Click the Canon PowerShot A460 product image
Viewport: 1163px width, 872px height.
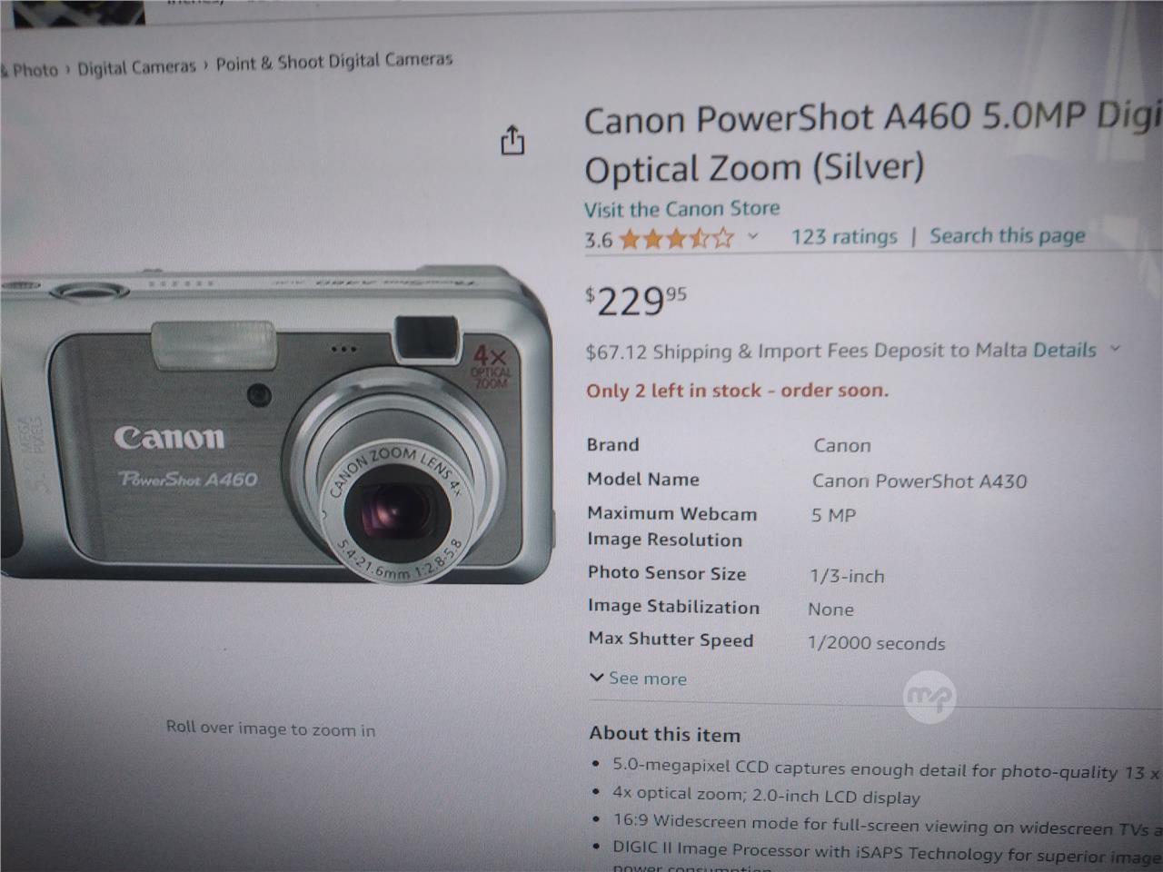273,425
